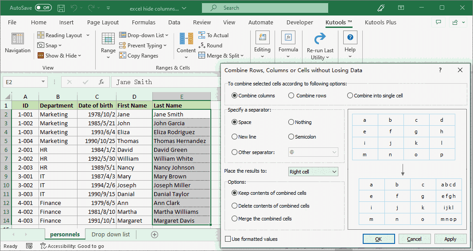Open Customize Quick Access Toolbar arrow
The image size is (473, 251).
point(109,8)
